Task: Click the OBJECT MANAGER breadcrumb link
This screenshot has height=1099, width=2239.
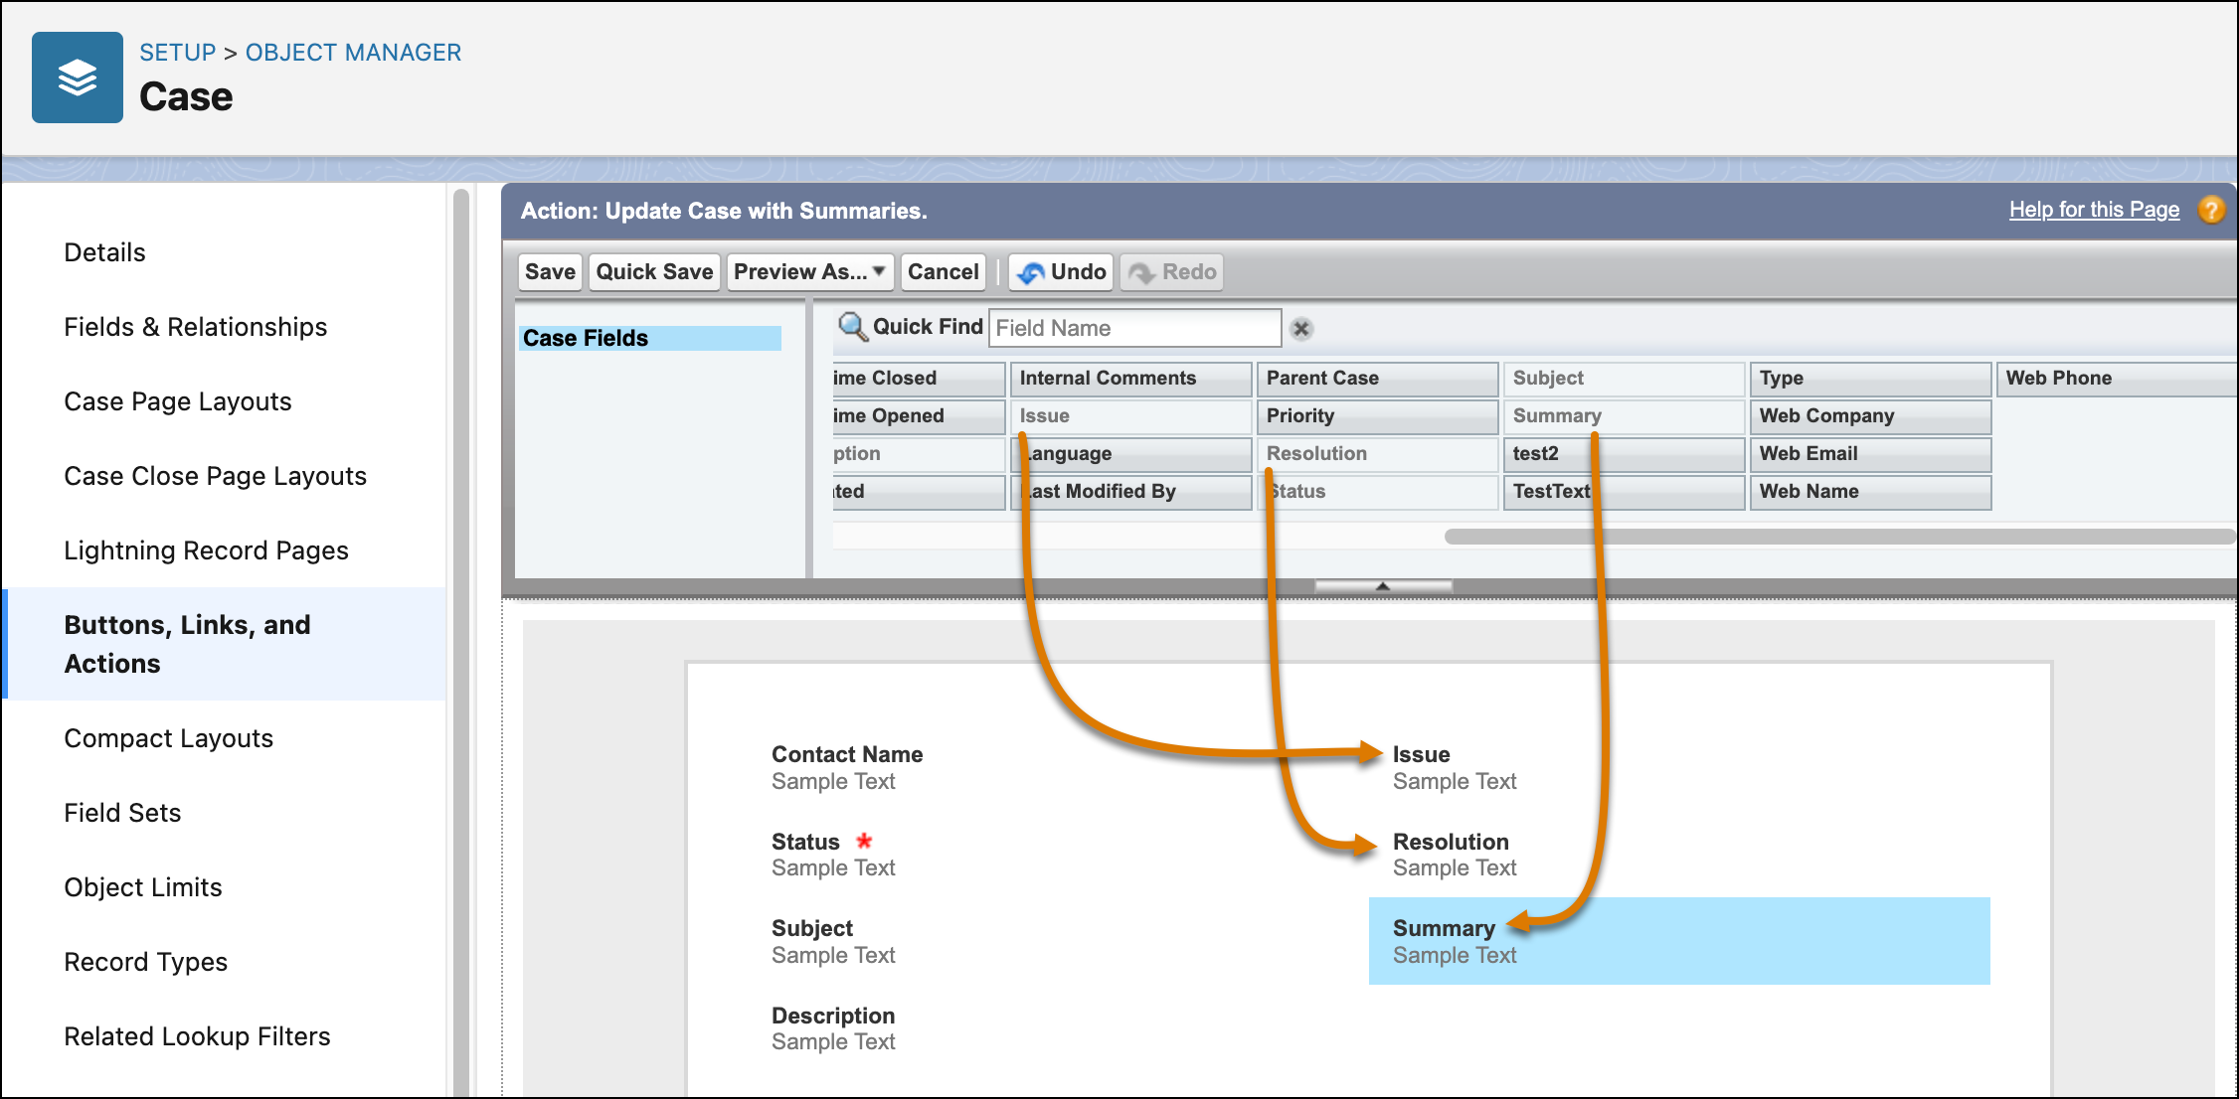Action: click(353, 53)
